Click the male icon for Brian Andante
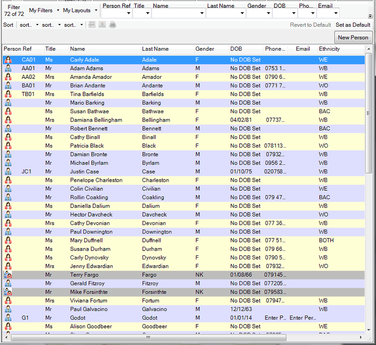The width and height of the screenshot is (376, 345). pos(8,86)
